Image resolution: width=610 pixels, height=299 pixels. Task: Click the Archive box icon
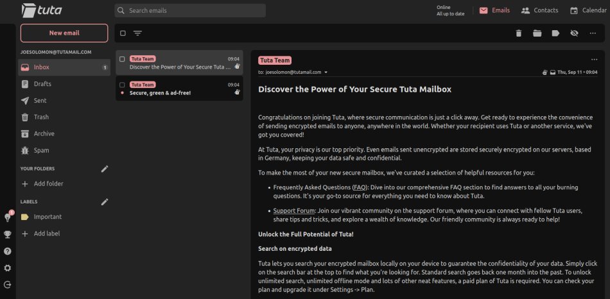[25, 133]
